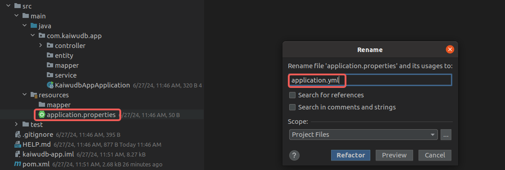Open the help question mark in the Rename dialog
The height and width of the screenshot is (170, 505).
tap(294, 155)
